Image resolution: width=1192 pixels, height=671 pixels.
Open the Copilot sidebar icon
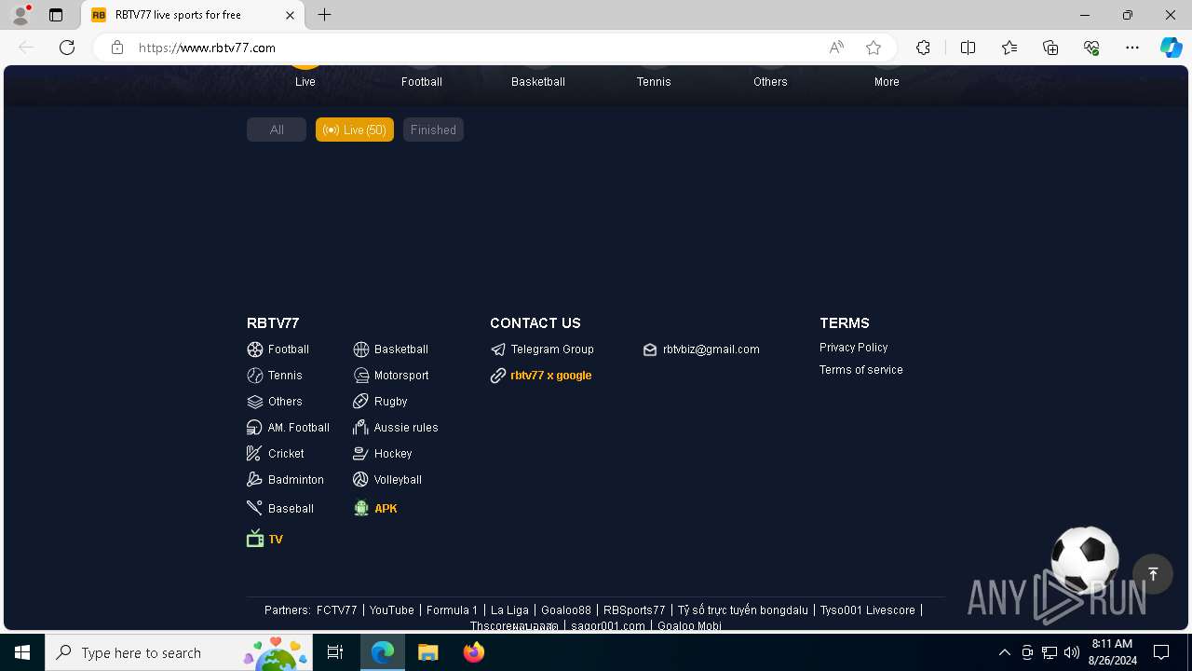(1171, 48)
